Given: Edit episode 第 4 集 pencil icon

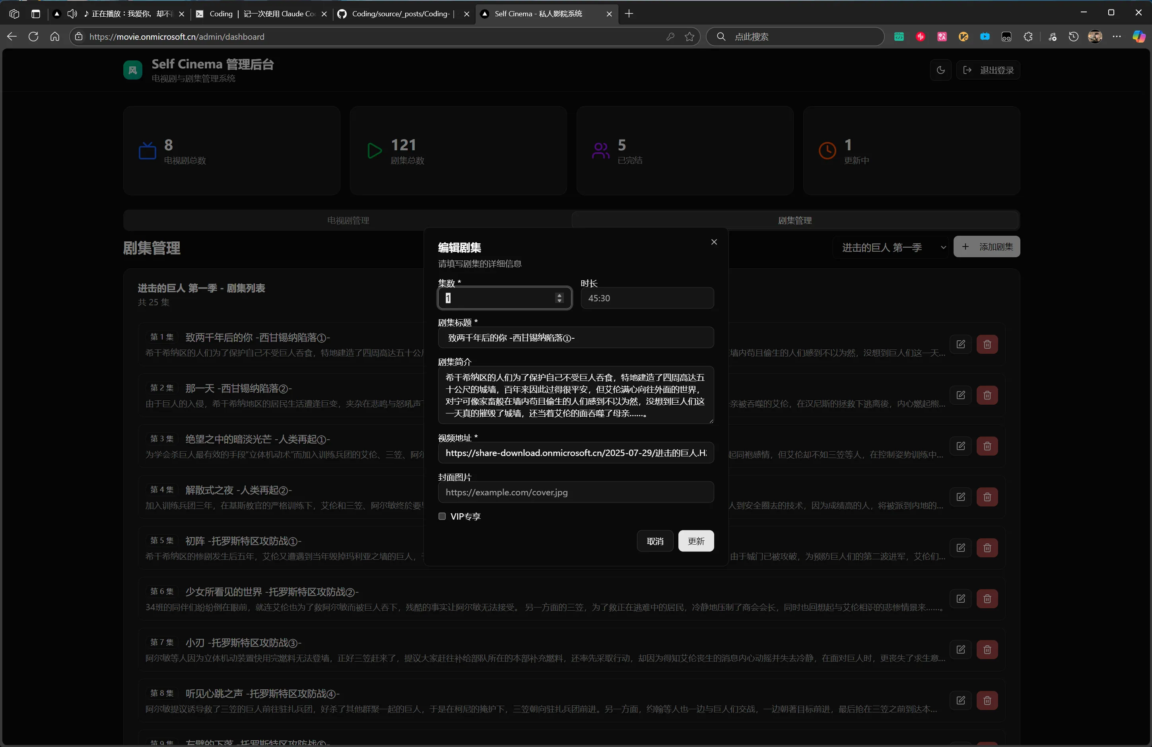Looking at the screenshot, I should 961,497.
